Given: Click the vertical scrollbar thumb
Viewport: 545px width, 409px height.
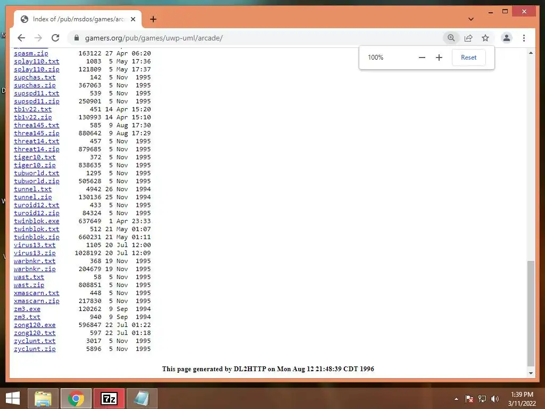Looking at the screenshot, I should tap(531, 313).
